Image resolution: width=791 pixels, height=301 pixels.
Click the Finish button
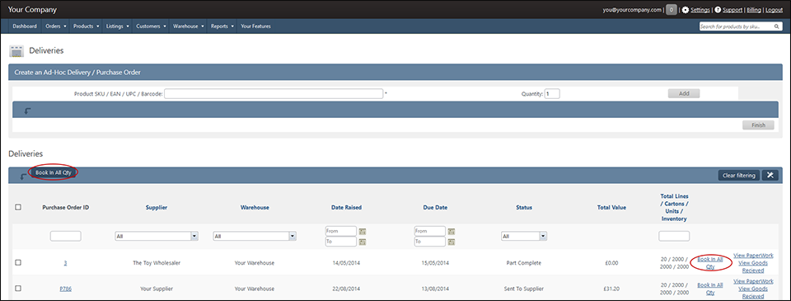tap(758, 125)
